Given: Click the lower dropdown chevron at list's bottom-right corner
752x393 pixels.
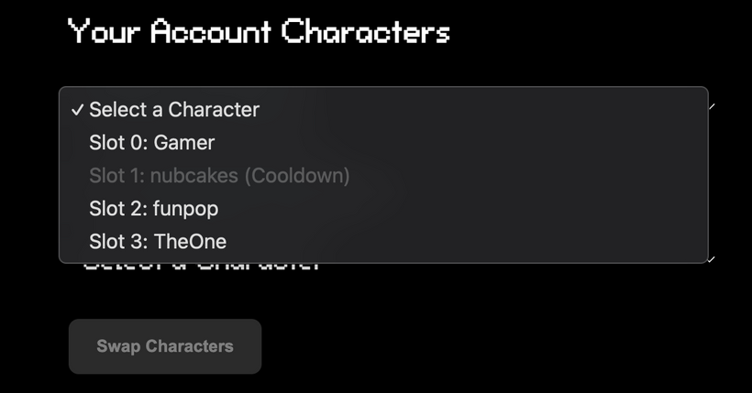Looking at the screenshot, I should click(712, 259).
